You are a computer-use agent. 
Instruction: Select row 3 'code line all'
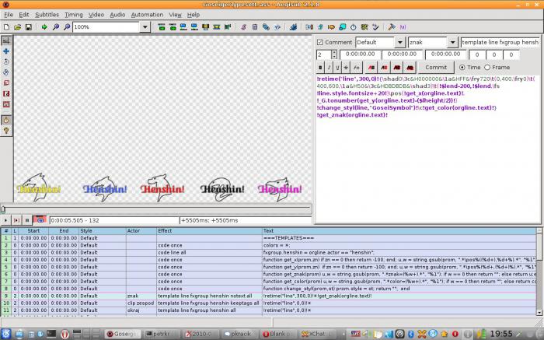pyautogui.click(x=269, y=253)
